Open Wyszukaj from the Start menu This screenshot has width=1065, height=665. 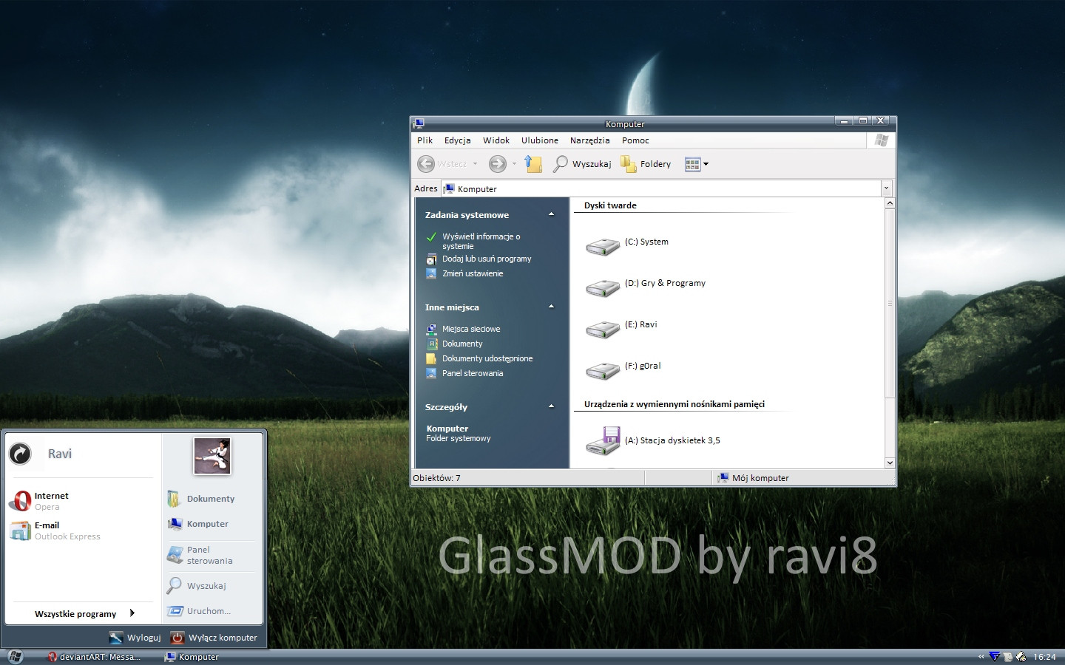[x=196, y=586]
